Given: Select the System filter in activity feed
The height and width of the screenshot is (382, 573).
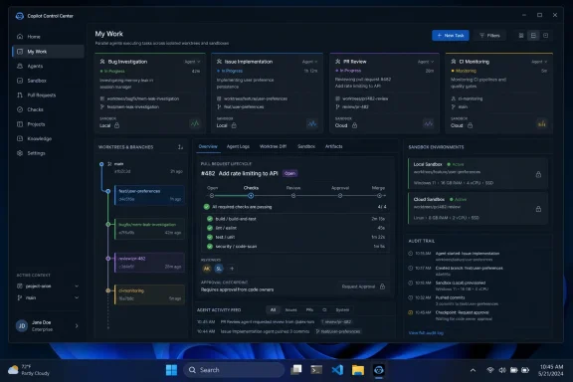Looking at the screenshot, I should 342,310.
